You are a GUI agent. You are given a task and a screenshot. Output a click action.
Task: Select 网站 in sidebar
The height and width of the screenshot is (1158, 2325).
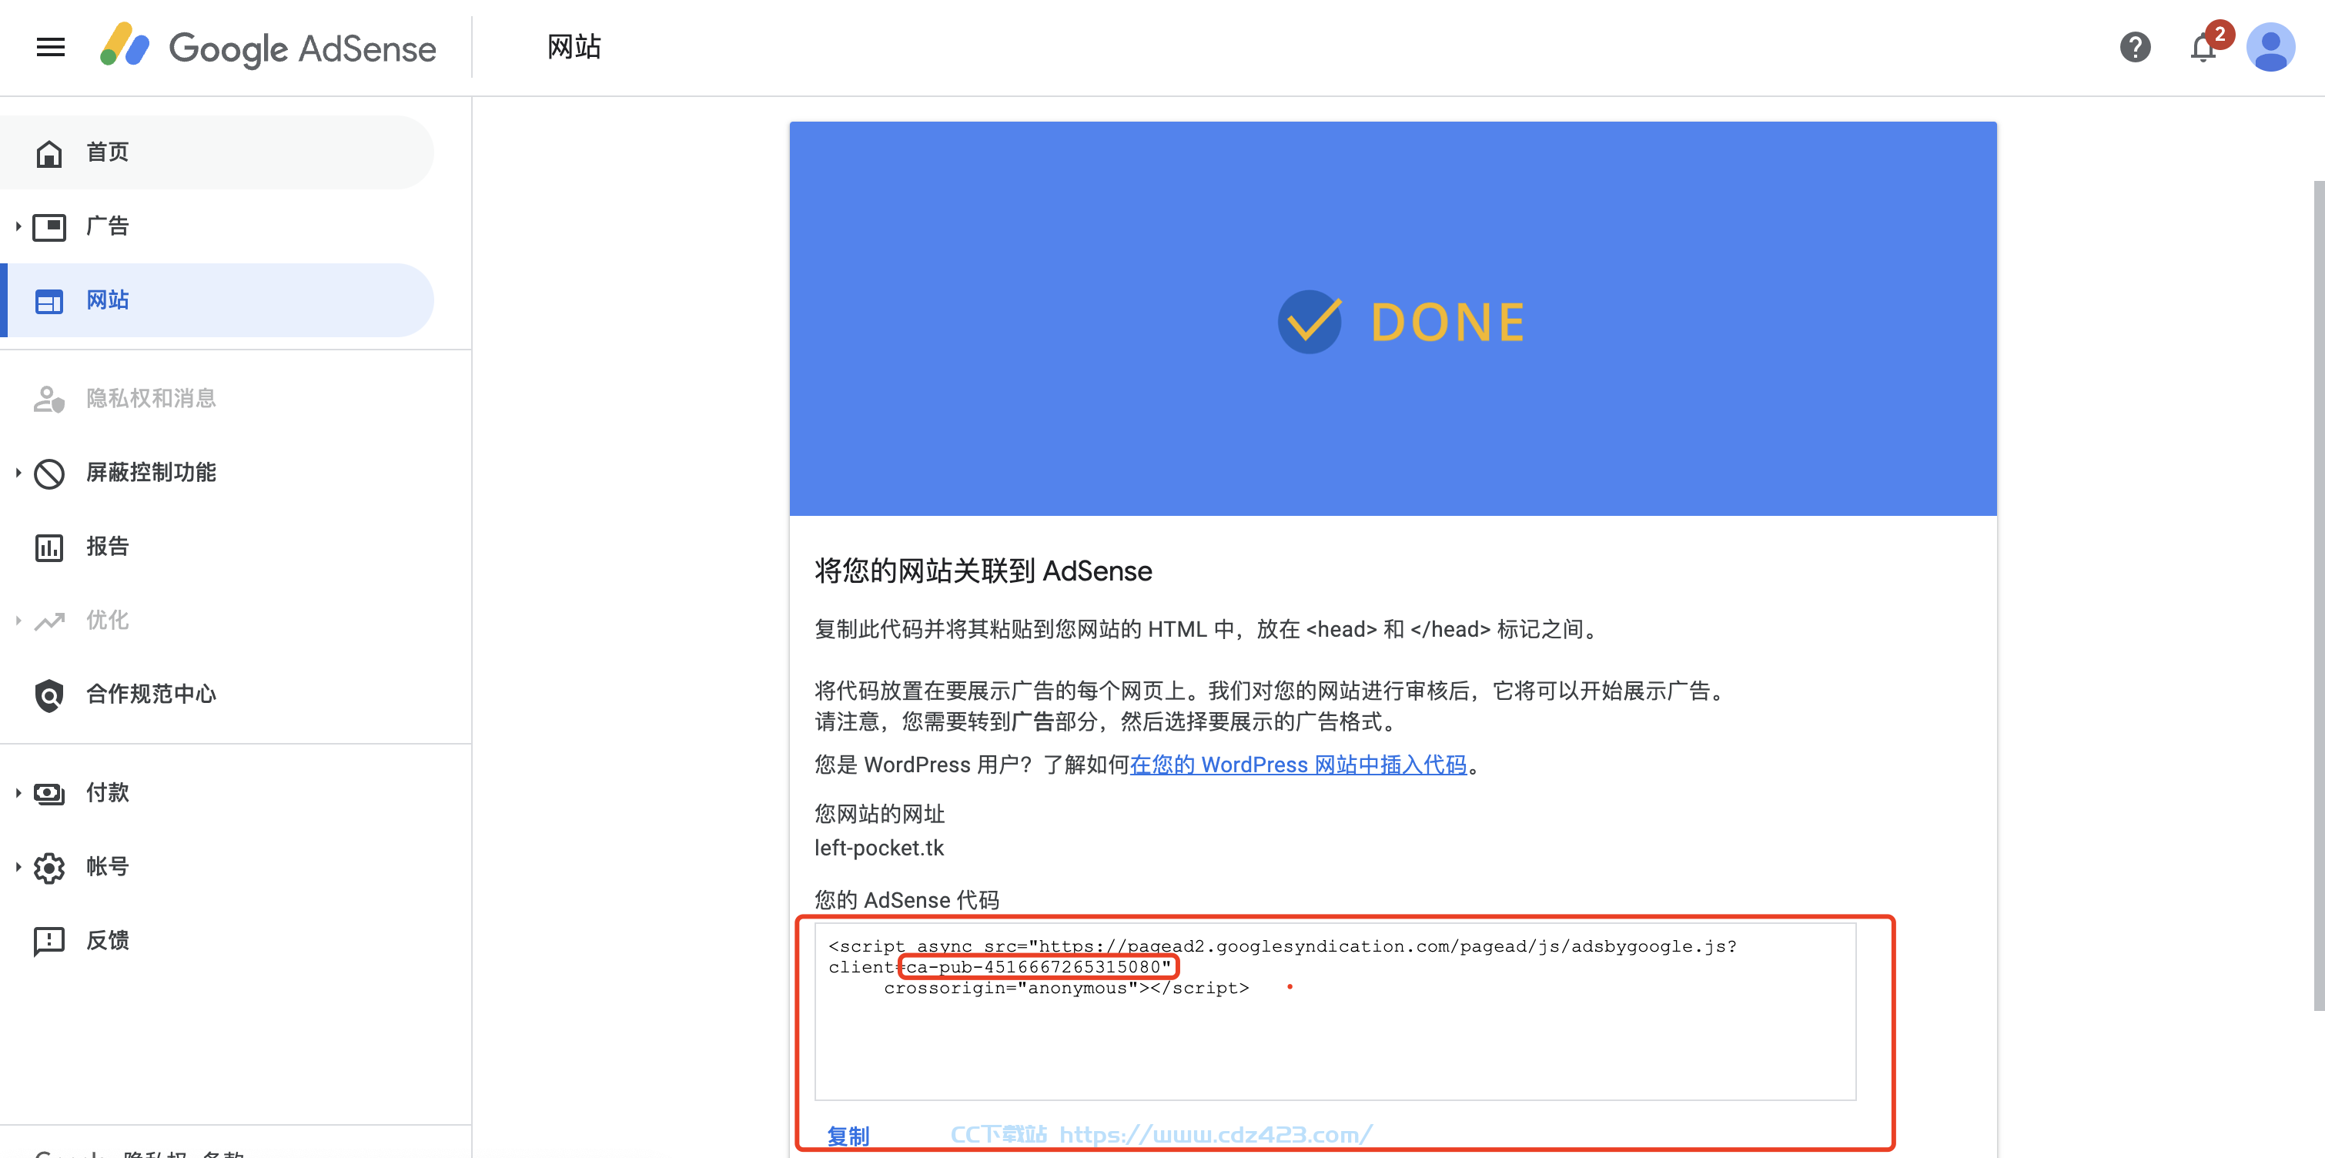(216, 300)
